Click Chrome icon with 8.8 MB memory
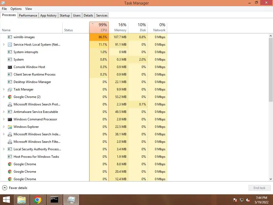Image resolution: width=273 pixels, height=205 pixels. click(10, 164)
